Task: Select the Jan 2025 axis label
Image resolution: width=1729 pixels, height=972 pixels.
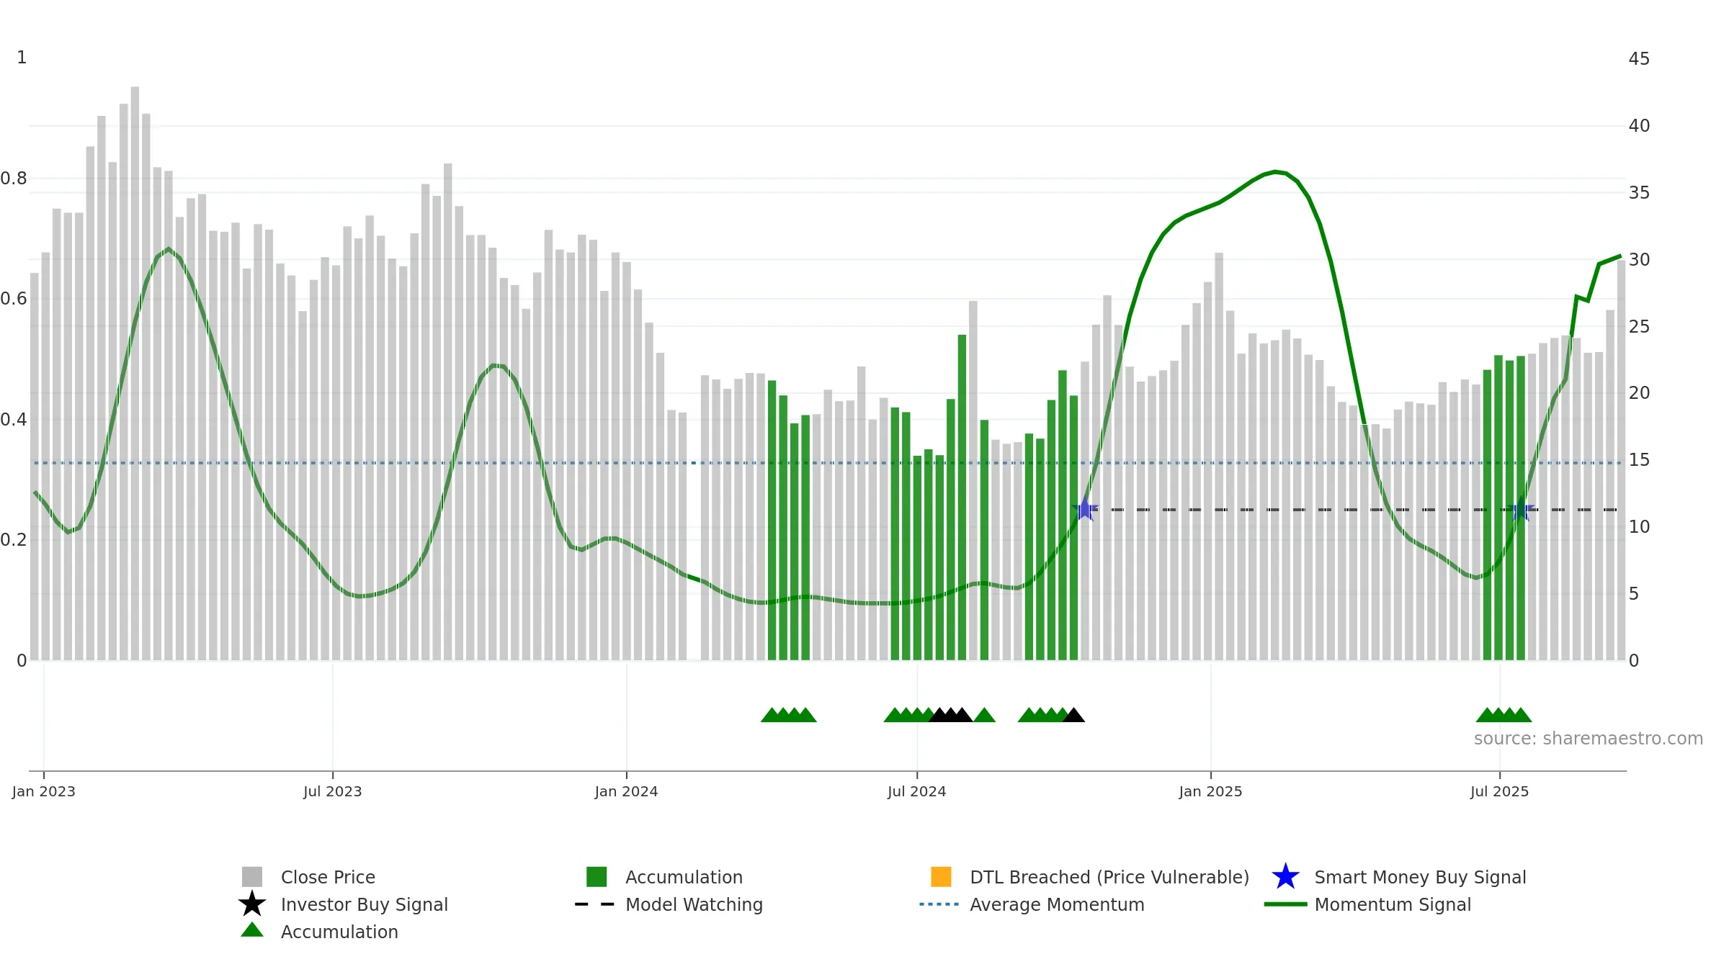Action: [1210, 792]
